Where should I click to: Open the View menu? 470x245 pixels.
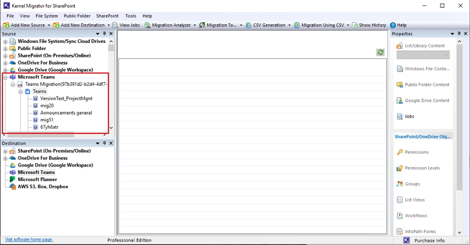point(25,16)
